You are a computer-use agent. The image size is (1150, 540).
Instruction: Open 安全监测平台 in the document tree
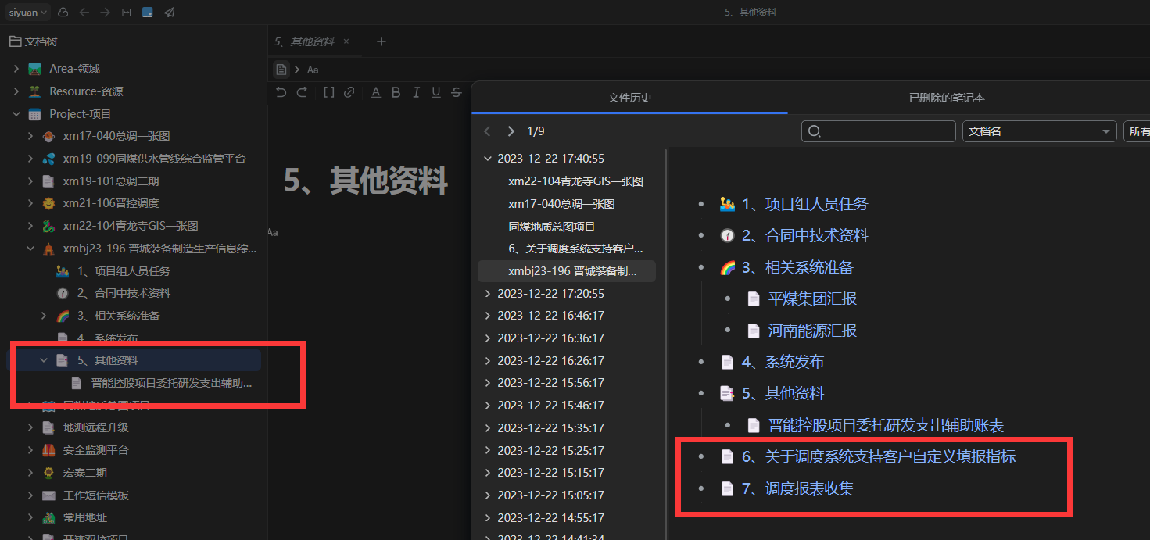(x=96, y=450)
